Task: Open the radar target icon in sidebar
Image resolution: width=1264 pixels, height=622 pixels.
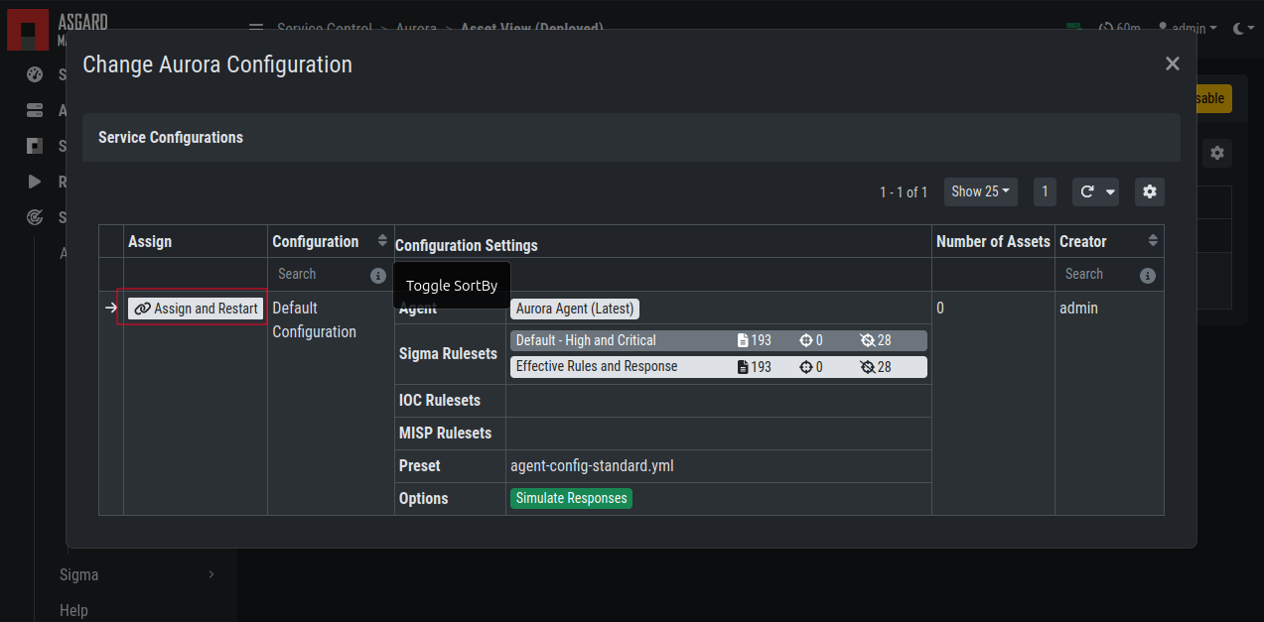Action: [35, 217]
